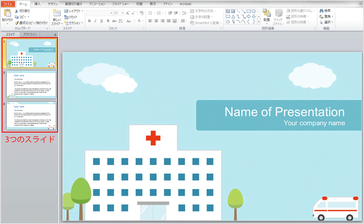Select the left brace shape
Screen dimensions: 364x224
(248, 22)
